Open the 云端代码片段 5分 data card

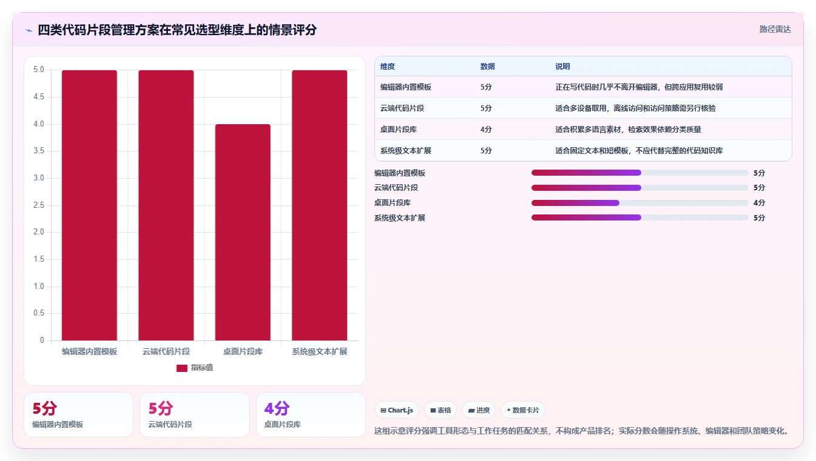pyautogui.click(x=195, y=415)
